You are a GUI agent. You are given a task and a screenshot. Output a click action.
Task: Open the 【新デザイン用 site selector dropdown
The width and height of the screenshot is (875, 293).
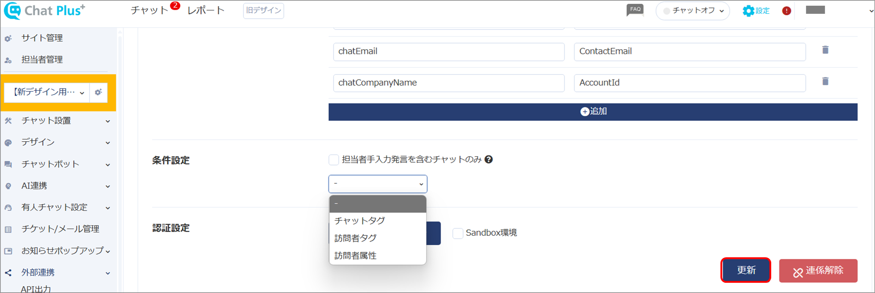(47, 92)
